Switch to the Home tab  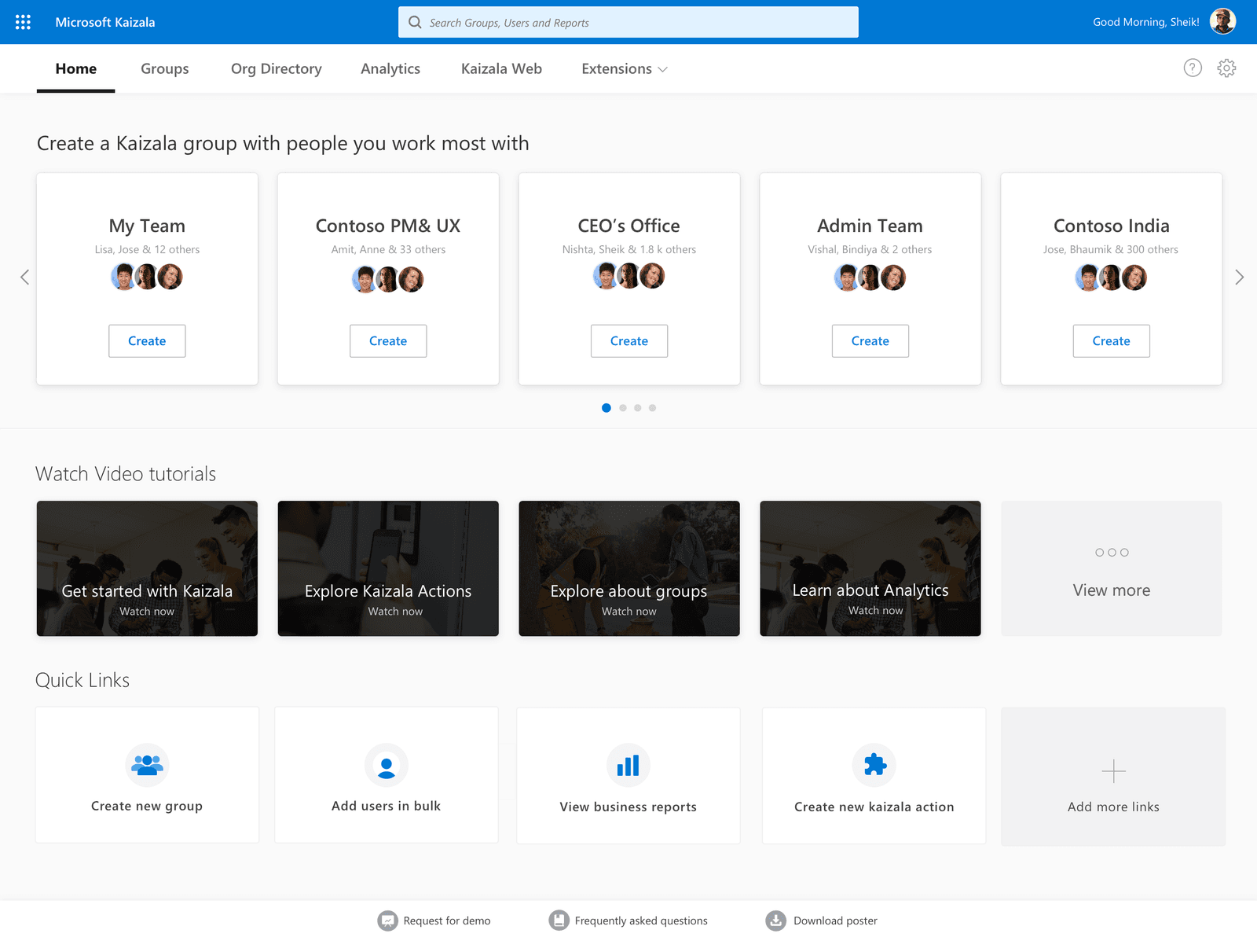pos(76,69)
